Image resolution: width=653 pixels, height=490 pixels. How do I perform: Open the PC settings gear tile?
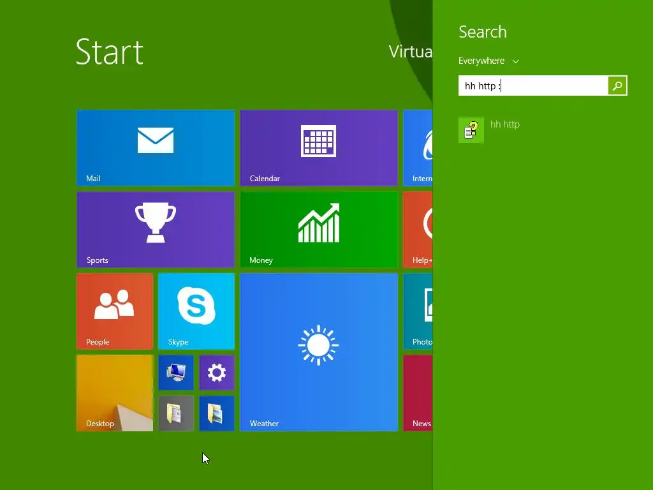[217, 373]
